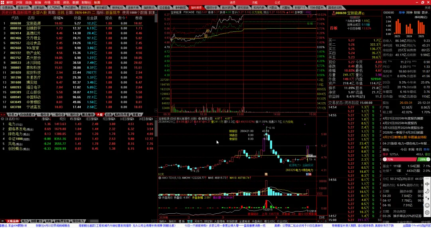Click the 日线 period label at chart bottom
Screen dimensions: 431x228
(321, 217)
